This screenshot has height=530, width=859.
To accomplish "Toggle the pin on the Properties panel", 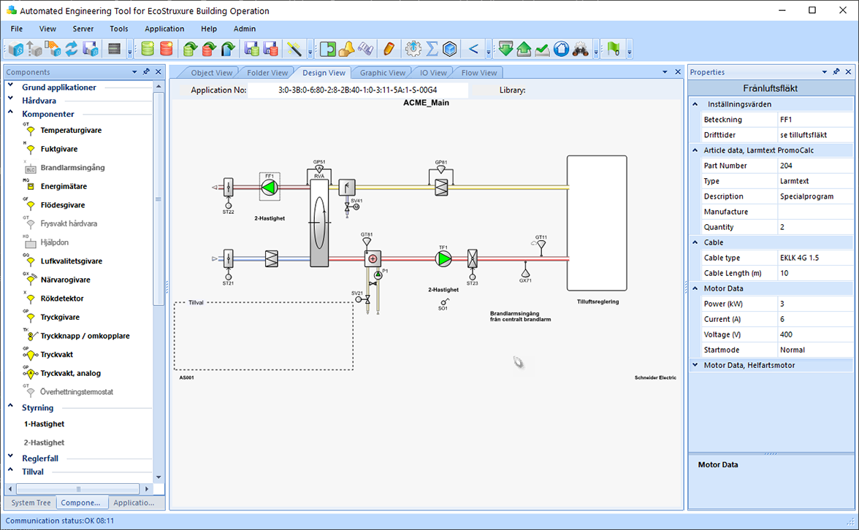I will [836, 72].
